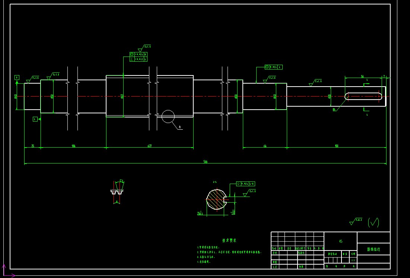The image size is (410, 278).
Task: Select the 627 thread length dimension
Action: pos(150,146)
